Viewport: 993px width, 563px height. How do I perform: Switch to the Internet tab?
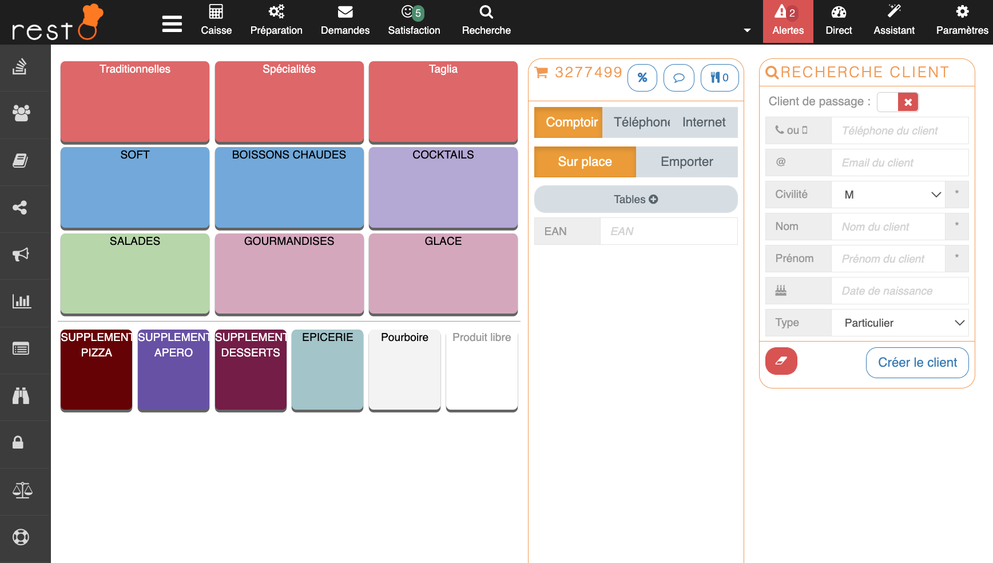click(704, 122)
